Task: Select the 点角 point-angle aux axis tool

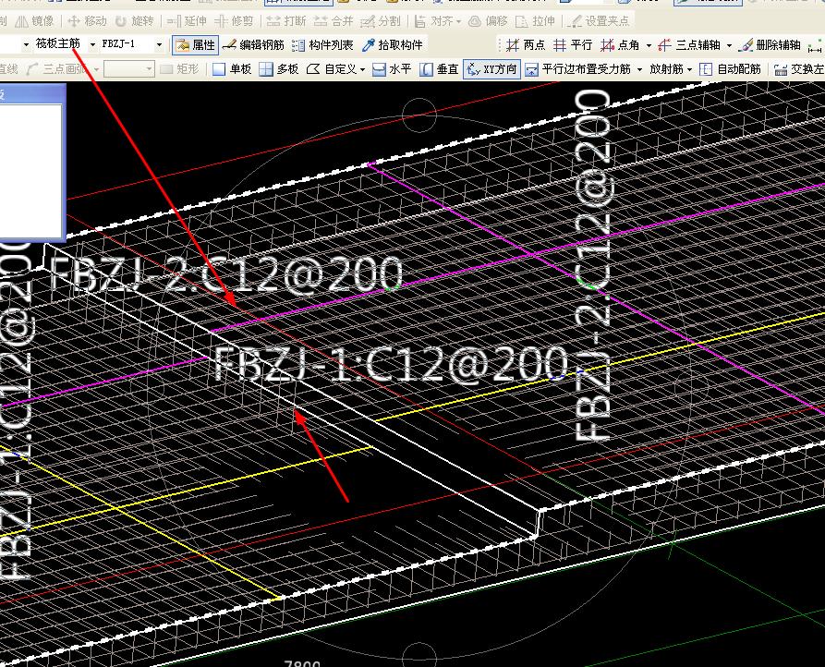Action: point(620,45)
